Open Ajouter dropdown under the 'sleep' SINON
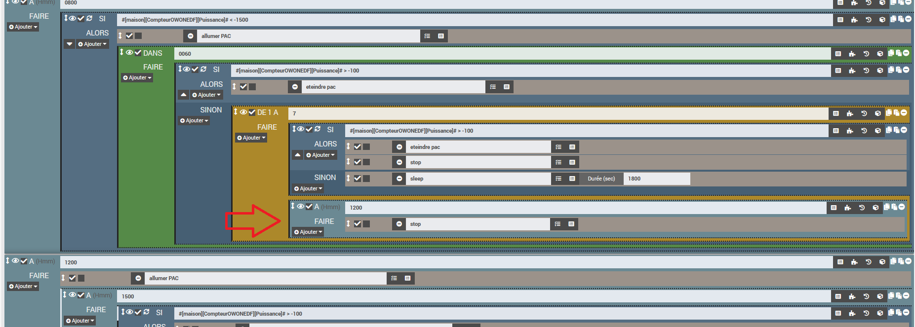 click(308, 188)
